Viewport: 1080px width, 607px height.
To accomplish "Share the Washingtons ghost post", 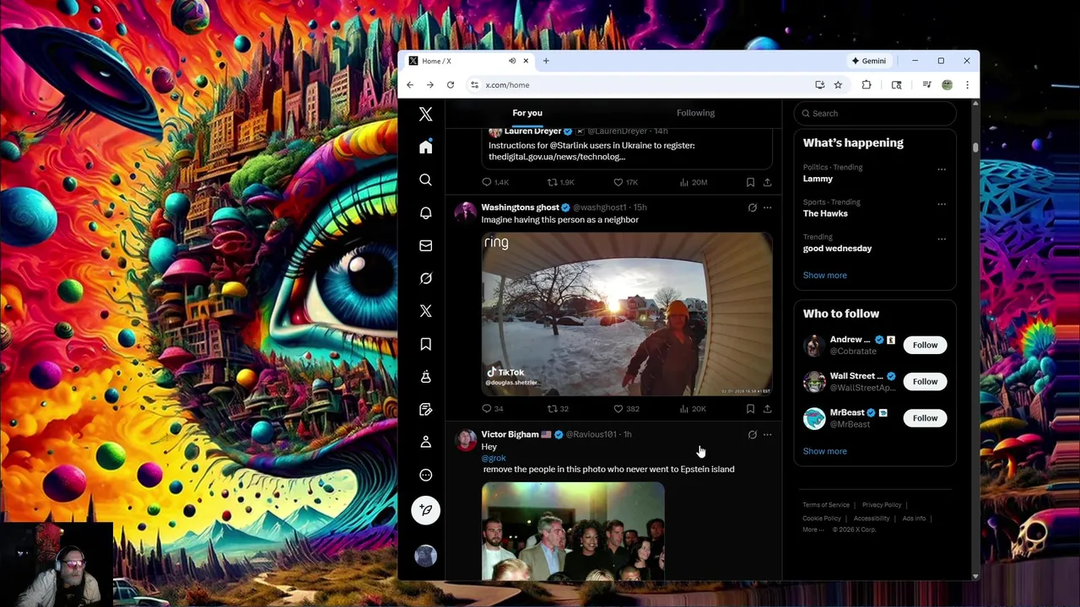I will 767,409.
